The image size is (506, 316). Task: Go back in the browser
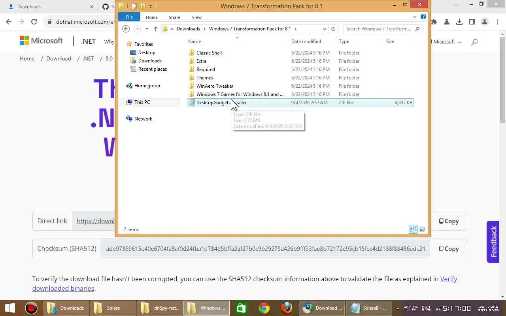(9, 22)
